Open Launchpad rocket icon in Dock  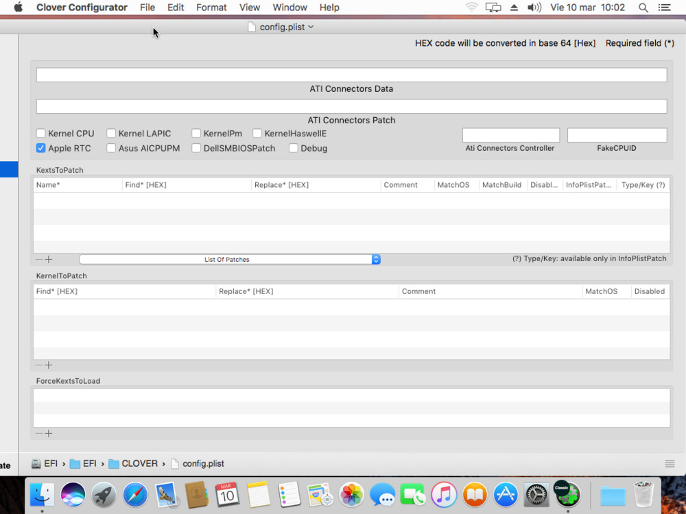click(x=104, y=495)
